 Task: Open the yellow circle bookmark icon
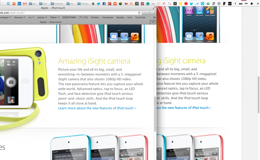click(x=180, y=3)
